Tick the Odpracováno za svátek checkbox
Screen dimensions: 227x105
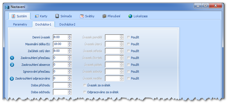click(85, 92)
